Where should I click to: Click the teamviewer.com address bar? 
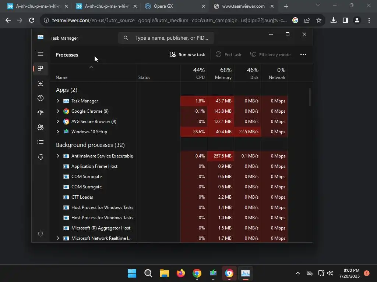coord(169,21)
